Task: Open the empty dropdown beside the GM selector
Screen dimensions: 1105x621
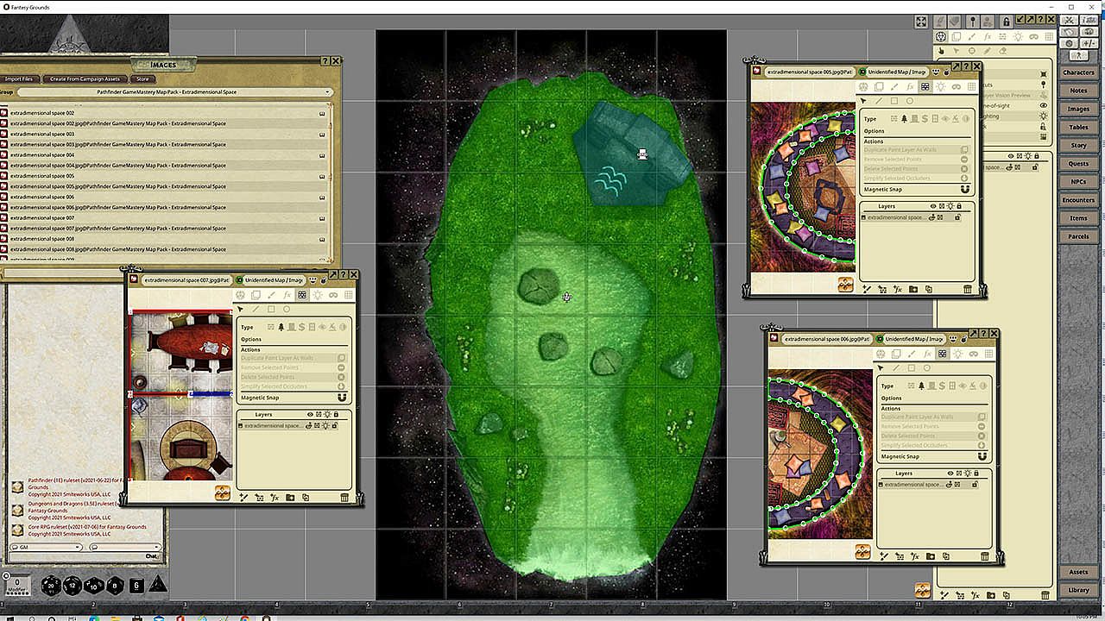Action: coord(126,547)
